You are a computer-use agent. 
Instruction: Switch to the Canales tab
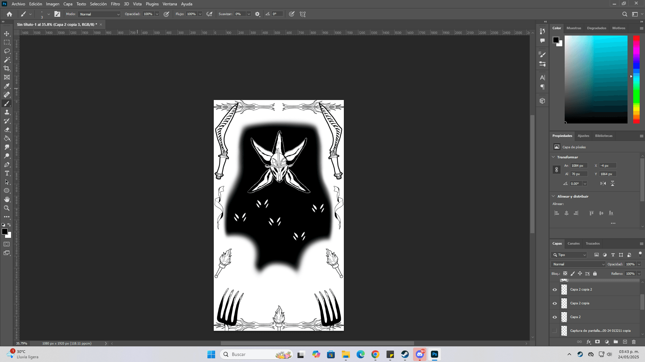pyautogui.click(x=573, y=244)
